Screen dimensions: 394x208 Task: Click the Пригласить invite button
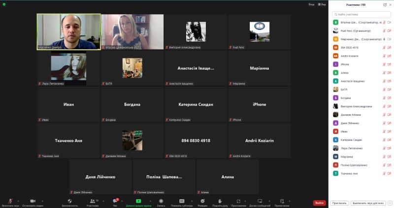340,203
